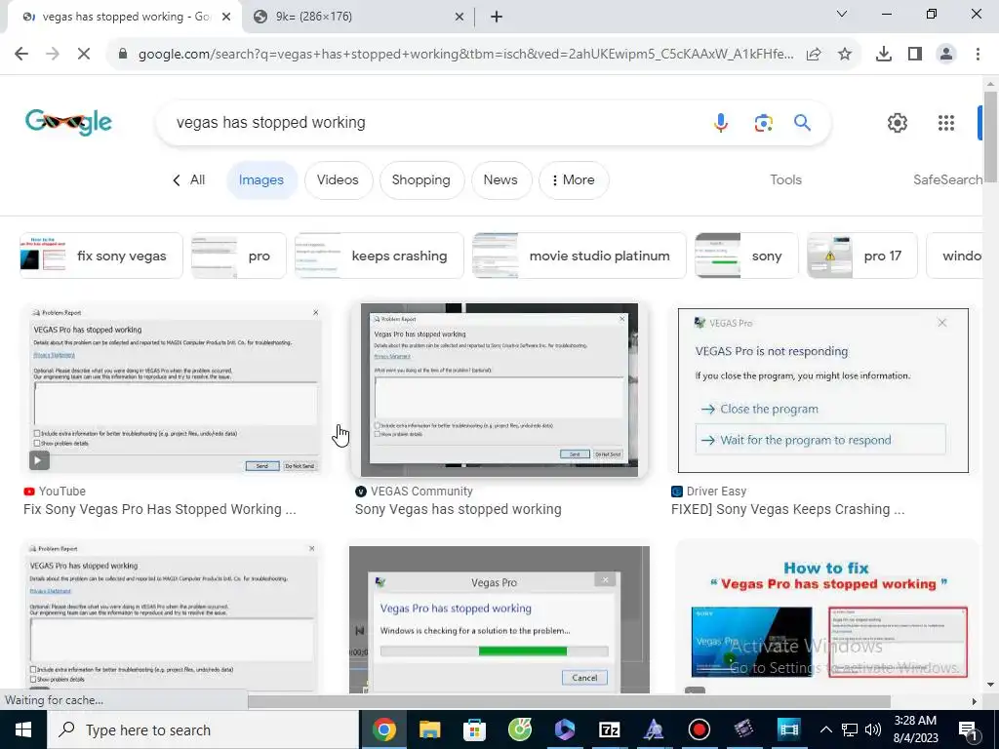Open 7-Zip from the taskbar

pyautogui.click(x=609, y=729)
